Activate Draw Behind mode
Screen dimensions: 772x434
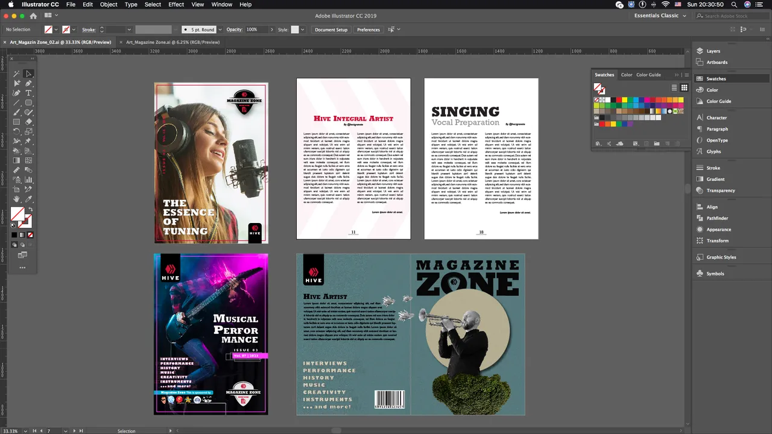pos(22,244)
